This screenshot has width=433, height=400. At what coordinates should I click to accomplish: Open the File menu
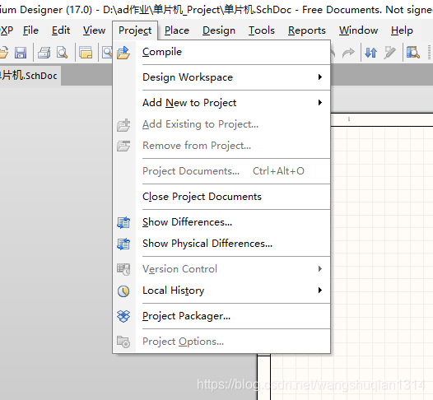point(30,30)
